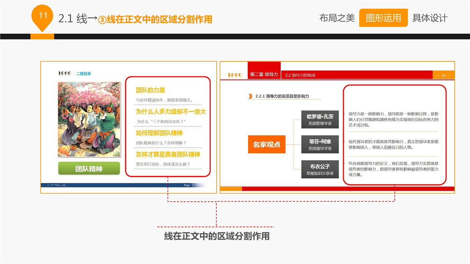Click the orange 名家观点 box

point(267,144)
